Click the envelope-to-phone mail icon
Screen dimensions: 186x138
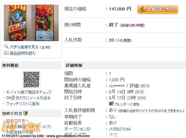10,98
